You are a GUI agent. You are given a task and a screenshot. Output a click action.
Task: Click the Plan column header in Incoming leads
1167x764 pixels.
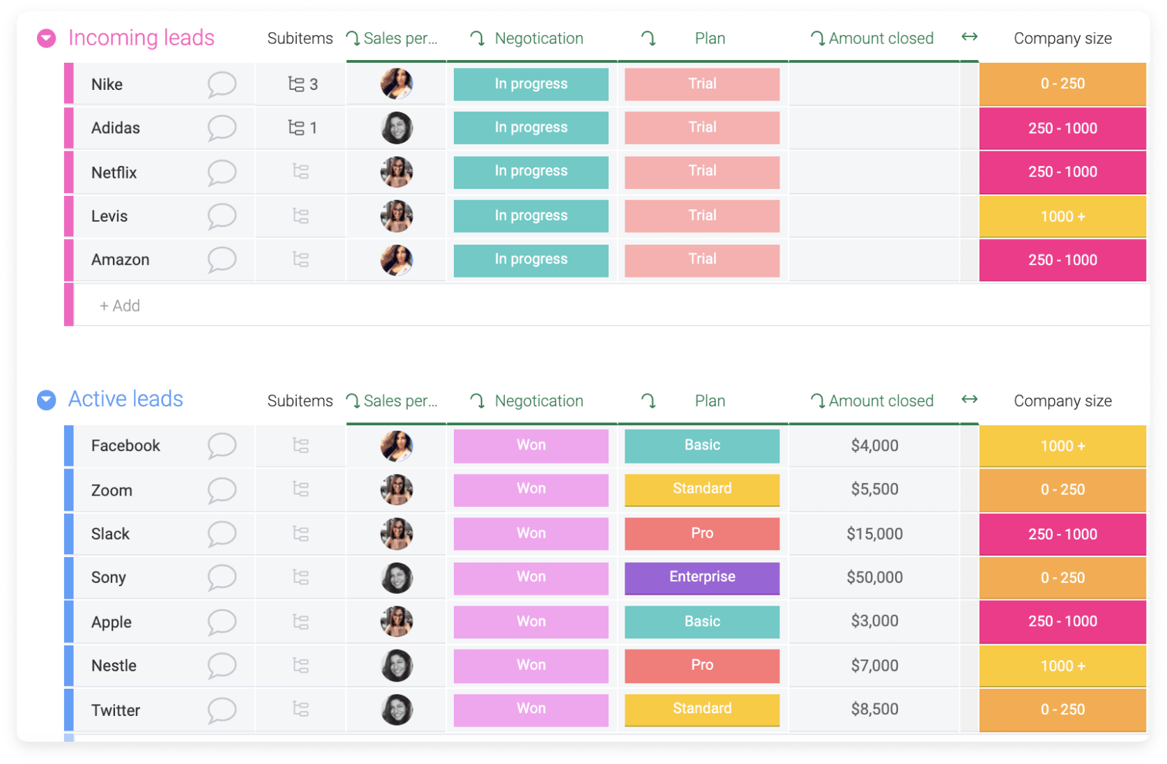[710, 38]
